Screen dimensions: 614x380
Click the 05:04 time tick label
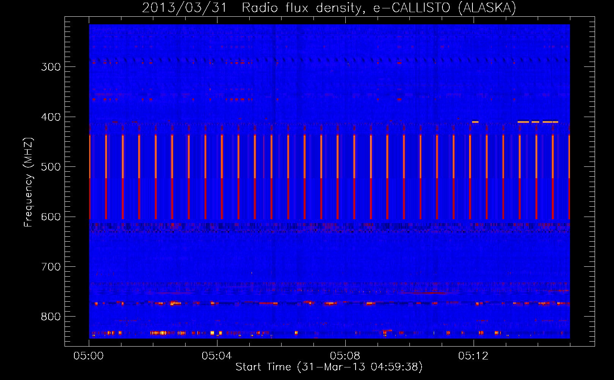pyautogui.click(x=217, y=356)
